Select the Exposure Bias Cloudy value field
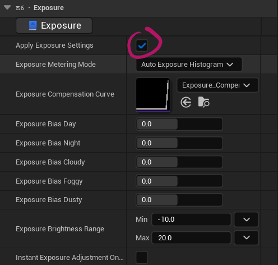 [179, 162]
